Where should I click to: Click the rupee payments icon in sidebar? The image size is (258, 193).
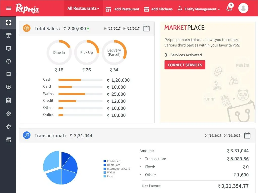point(9,61)
